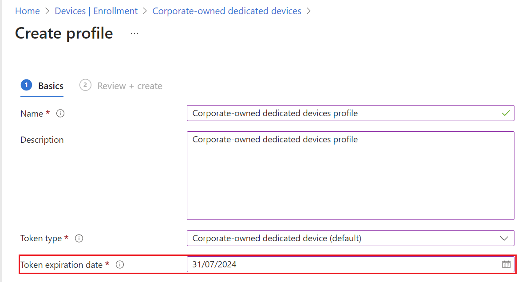Click the ellipsis next to Create profile

point(134,34)
